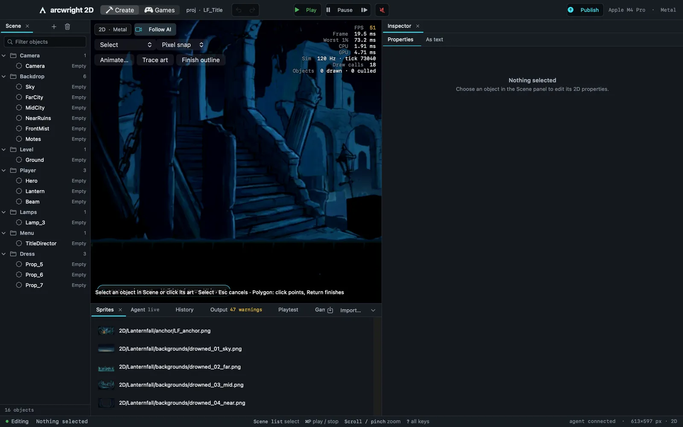The width and height of the screenshot is (683, 427).
Task: Open the Playtest tab
Action: 288,310
